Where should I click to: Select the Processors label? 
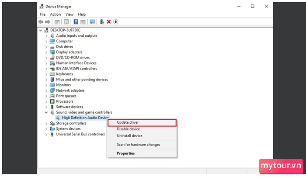pos(65,101)
